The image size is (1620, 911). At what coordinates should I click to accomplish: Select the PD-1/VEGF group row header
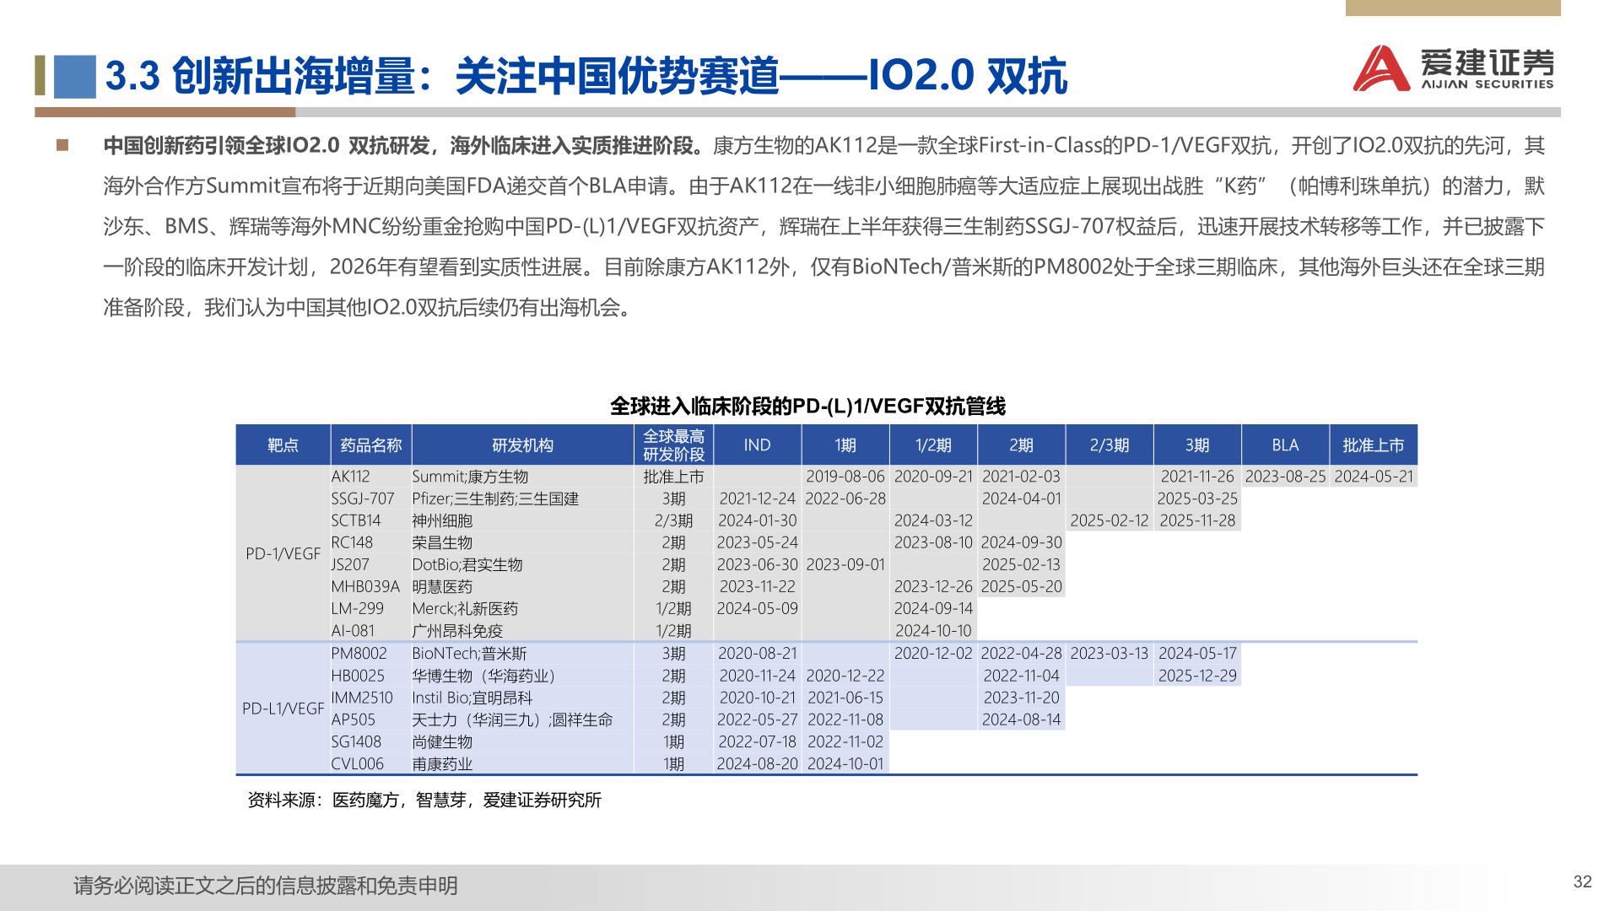point(283,555)
